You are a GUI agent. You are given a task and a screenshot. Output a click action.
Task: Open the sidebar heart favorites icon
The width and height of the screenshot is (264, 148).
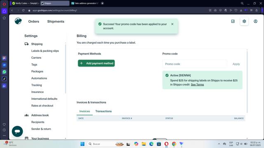pyautogui.click(x=5, y=125)
